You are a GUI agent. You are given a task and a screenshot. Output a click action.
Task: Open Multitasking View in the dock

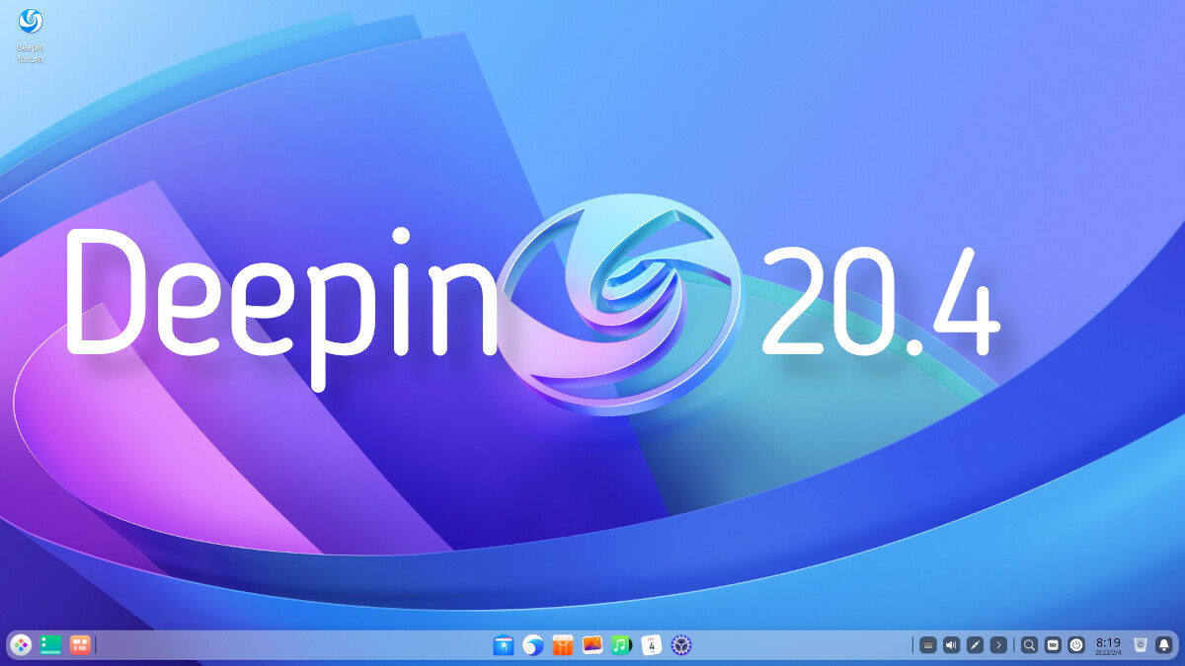(x=80, y=645)
